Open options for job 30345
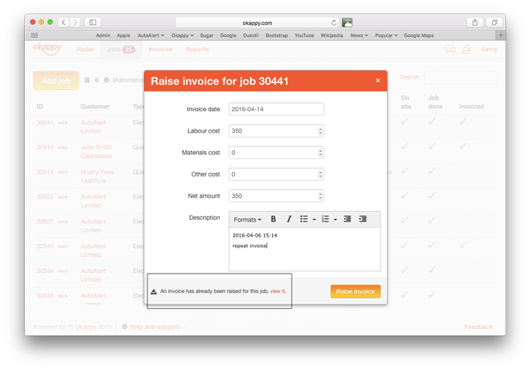This screenshot has height=370, width=530. point(63,246)
